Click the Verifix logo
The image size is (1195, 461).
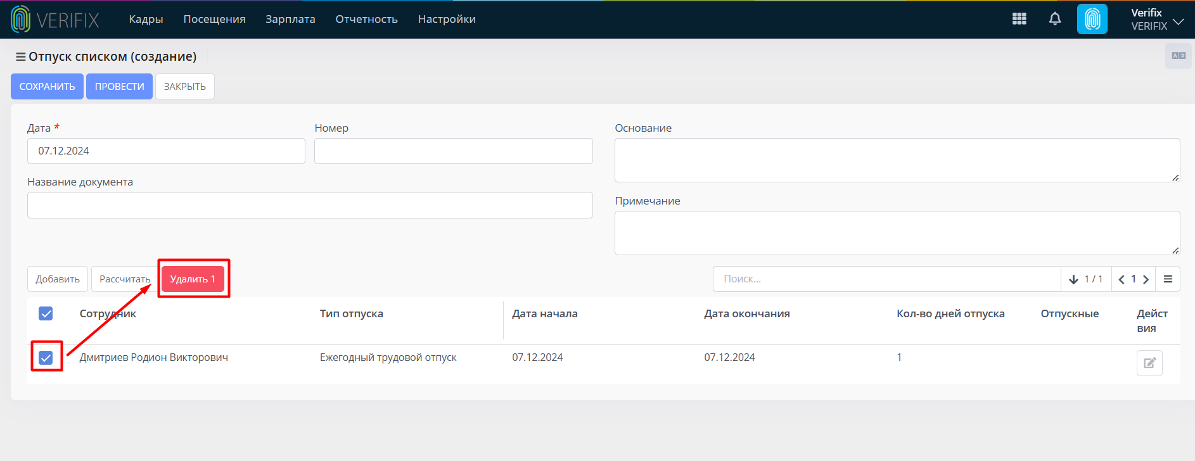pyautogui.click(x=55, y=20)
